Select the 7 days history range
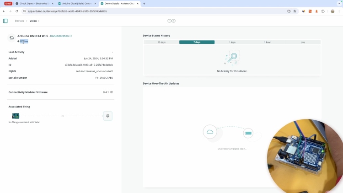The width and height of the screenshot is (343, 193). [197, 42]
